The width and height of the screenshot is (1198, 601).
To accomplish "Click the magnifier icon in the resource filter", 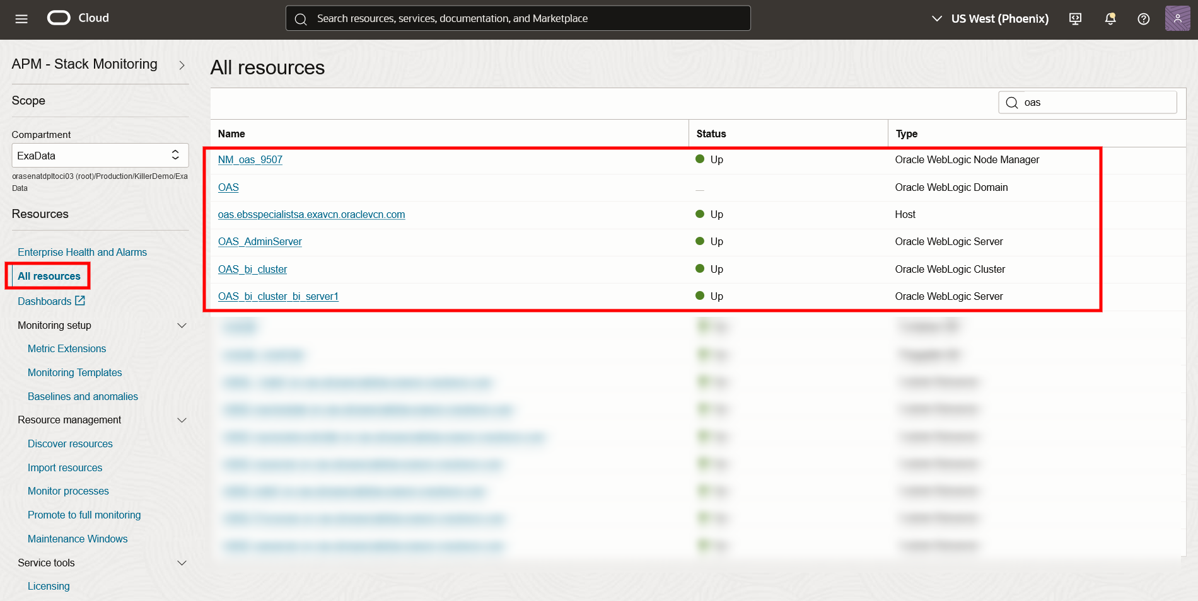I will tap(1011, 102).
